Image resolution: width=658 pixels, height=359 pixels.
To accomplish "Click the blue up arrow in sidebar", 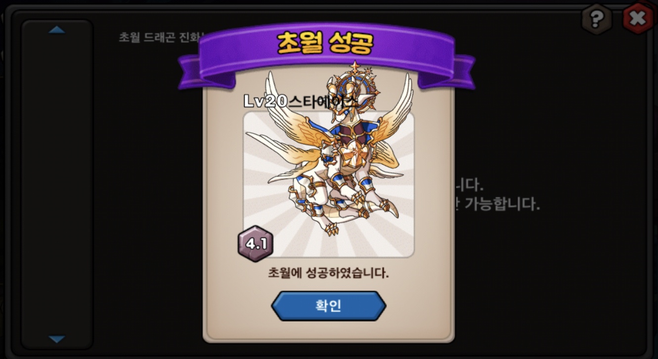I will point(57,30).
